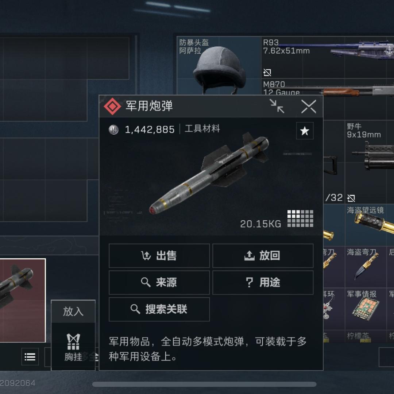Viewport: 394px width, 394px height.
Task: Select the 野牛 9x19mm submachine gun
Action: 369,162
